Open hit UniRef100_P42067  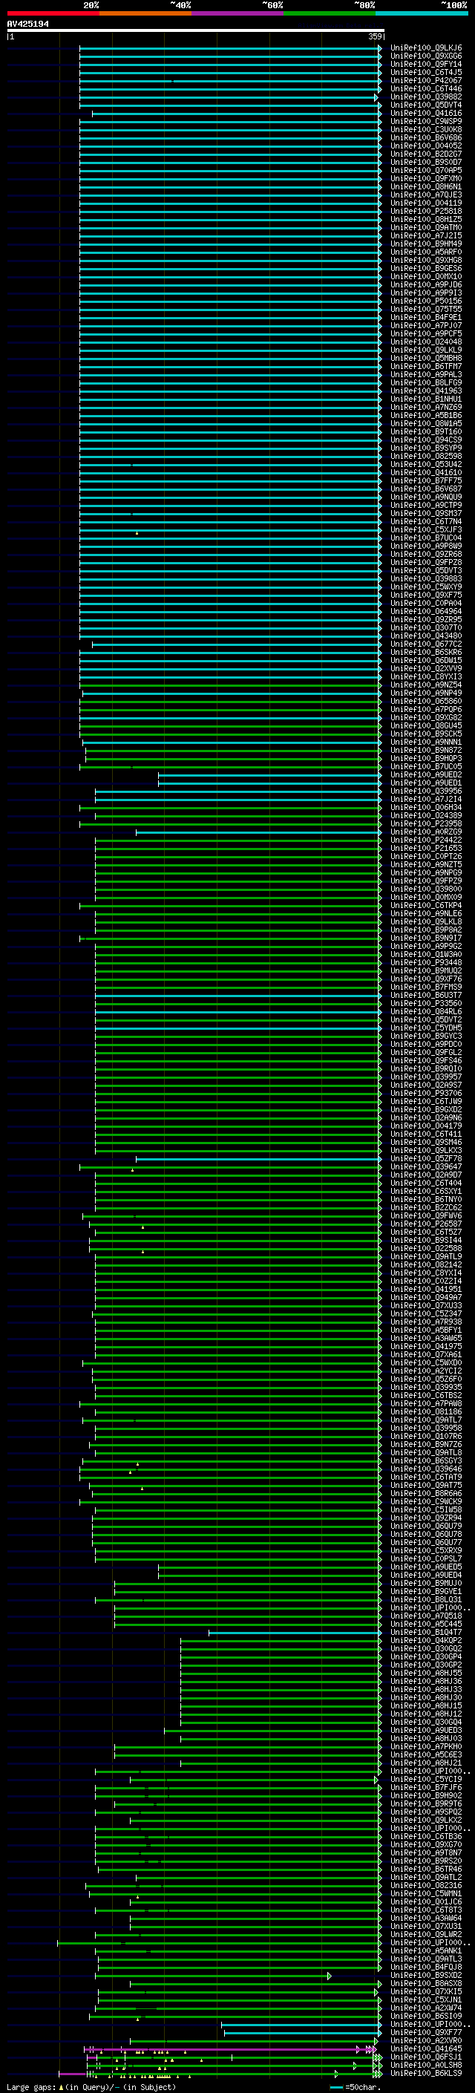coord(426,80)
